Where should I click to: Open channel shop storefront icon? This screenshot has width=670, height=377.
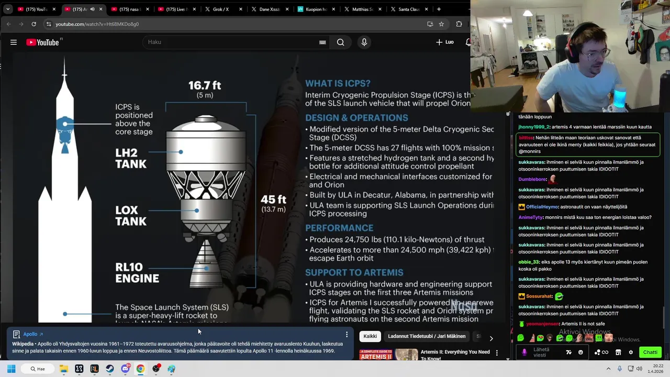pos(618,352)
